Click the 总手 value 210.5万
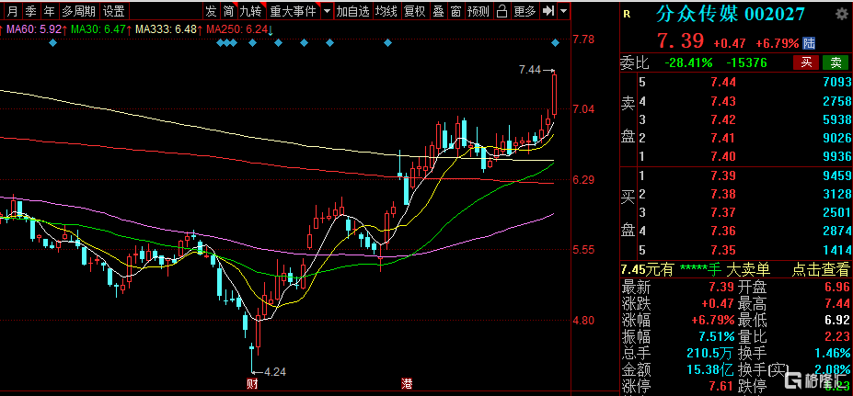 [712, 354]
